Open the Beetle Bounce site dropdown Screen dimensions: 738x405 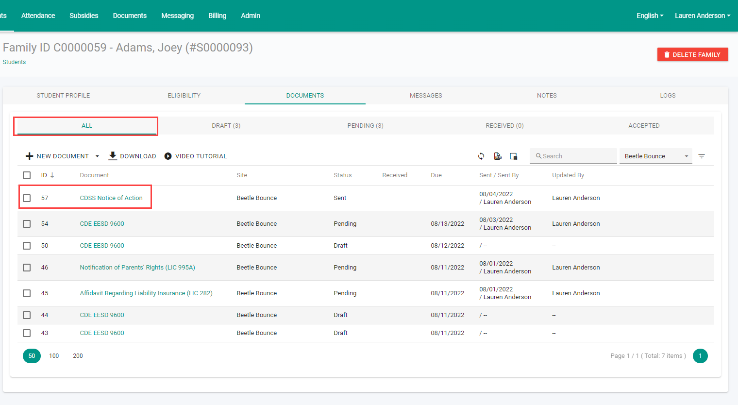pyautogui.click(x=656, y=156)
